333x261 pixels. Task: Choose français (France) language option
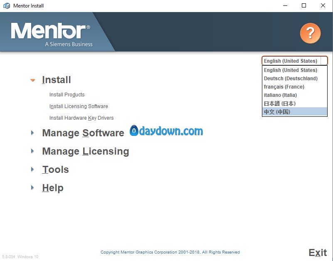[x=295, y=86]
